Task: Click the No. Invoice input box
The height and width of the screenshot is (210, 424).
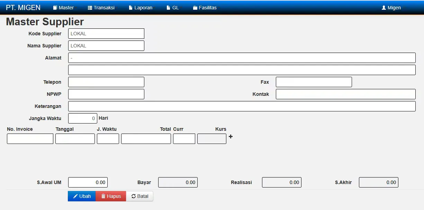Action: (30, 139)
